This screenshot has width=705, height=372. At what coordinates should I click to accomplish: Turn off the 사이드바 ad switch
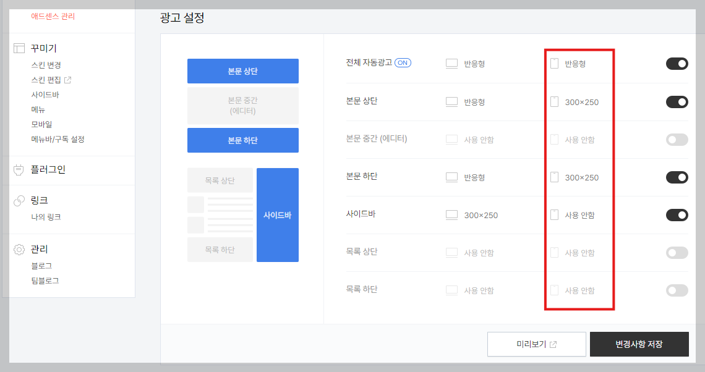(x=677, y=215)
